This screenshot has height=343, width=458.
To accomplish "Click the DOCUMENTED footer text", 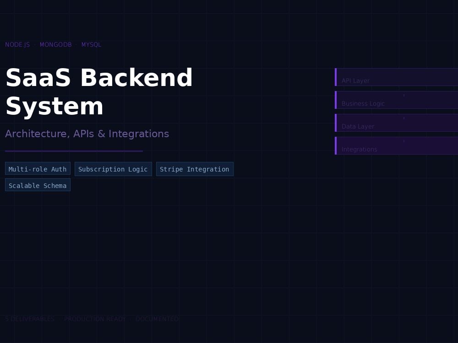I will pyautogui.click(x=157, y=319).
